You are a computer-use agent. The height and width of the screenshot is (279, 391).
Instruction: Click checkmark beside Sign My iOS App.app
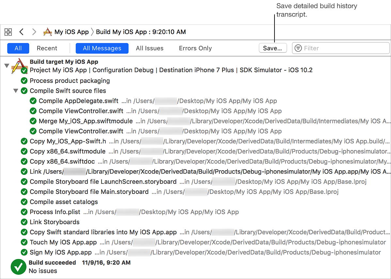24,252
